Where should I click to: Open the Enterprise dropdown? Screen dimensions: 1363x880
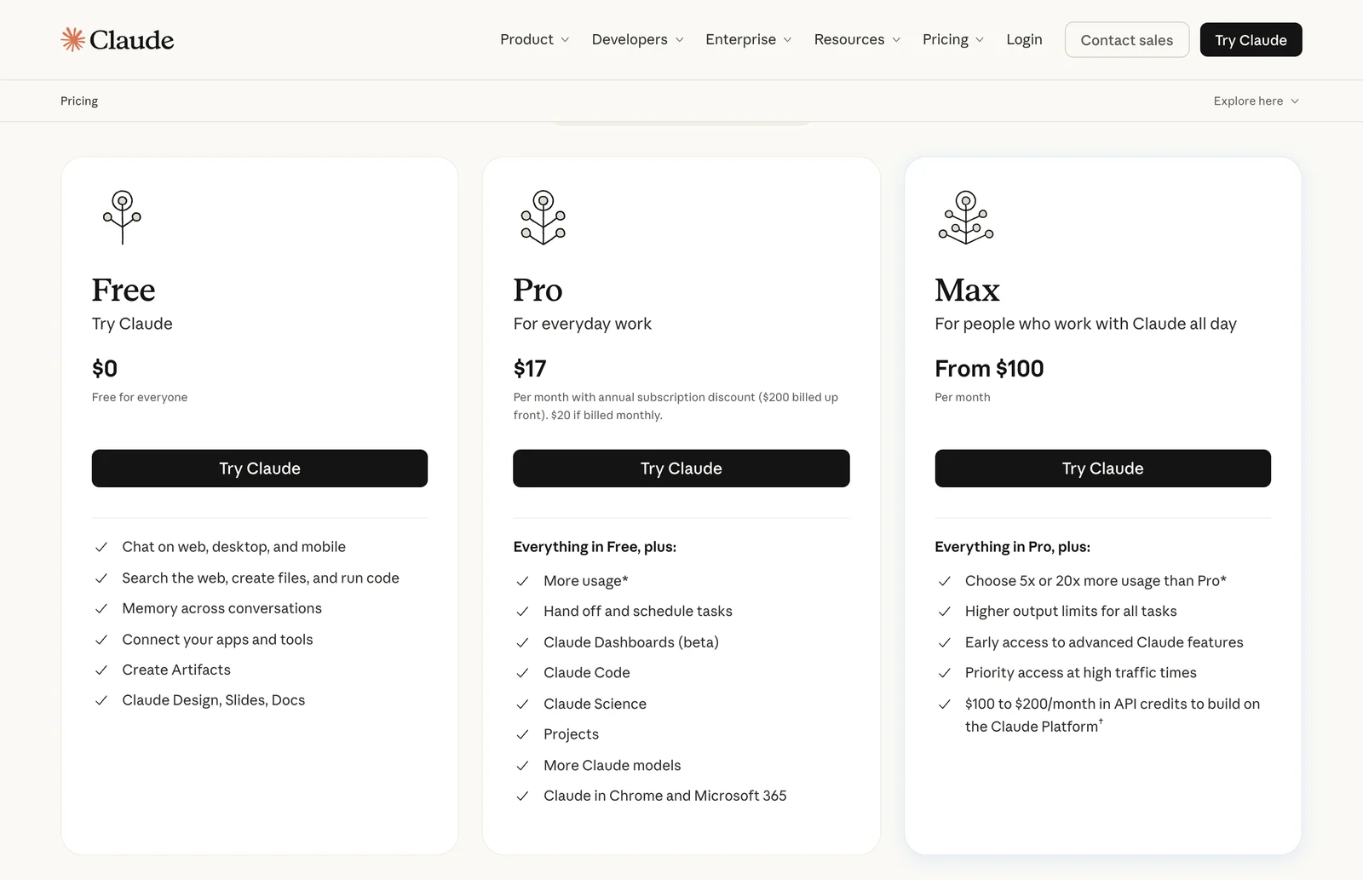(748, 39)
